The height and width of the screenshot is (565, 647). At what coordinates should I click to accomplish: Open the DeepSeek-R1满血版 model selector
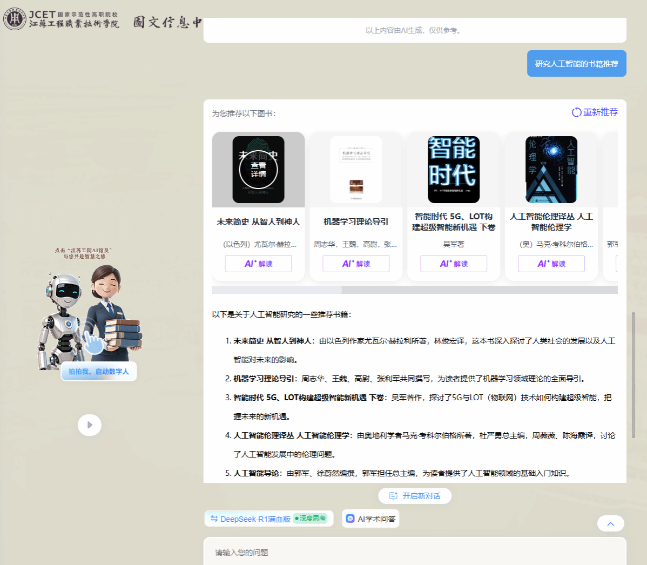[255, 519]
